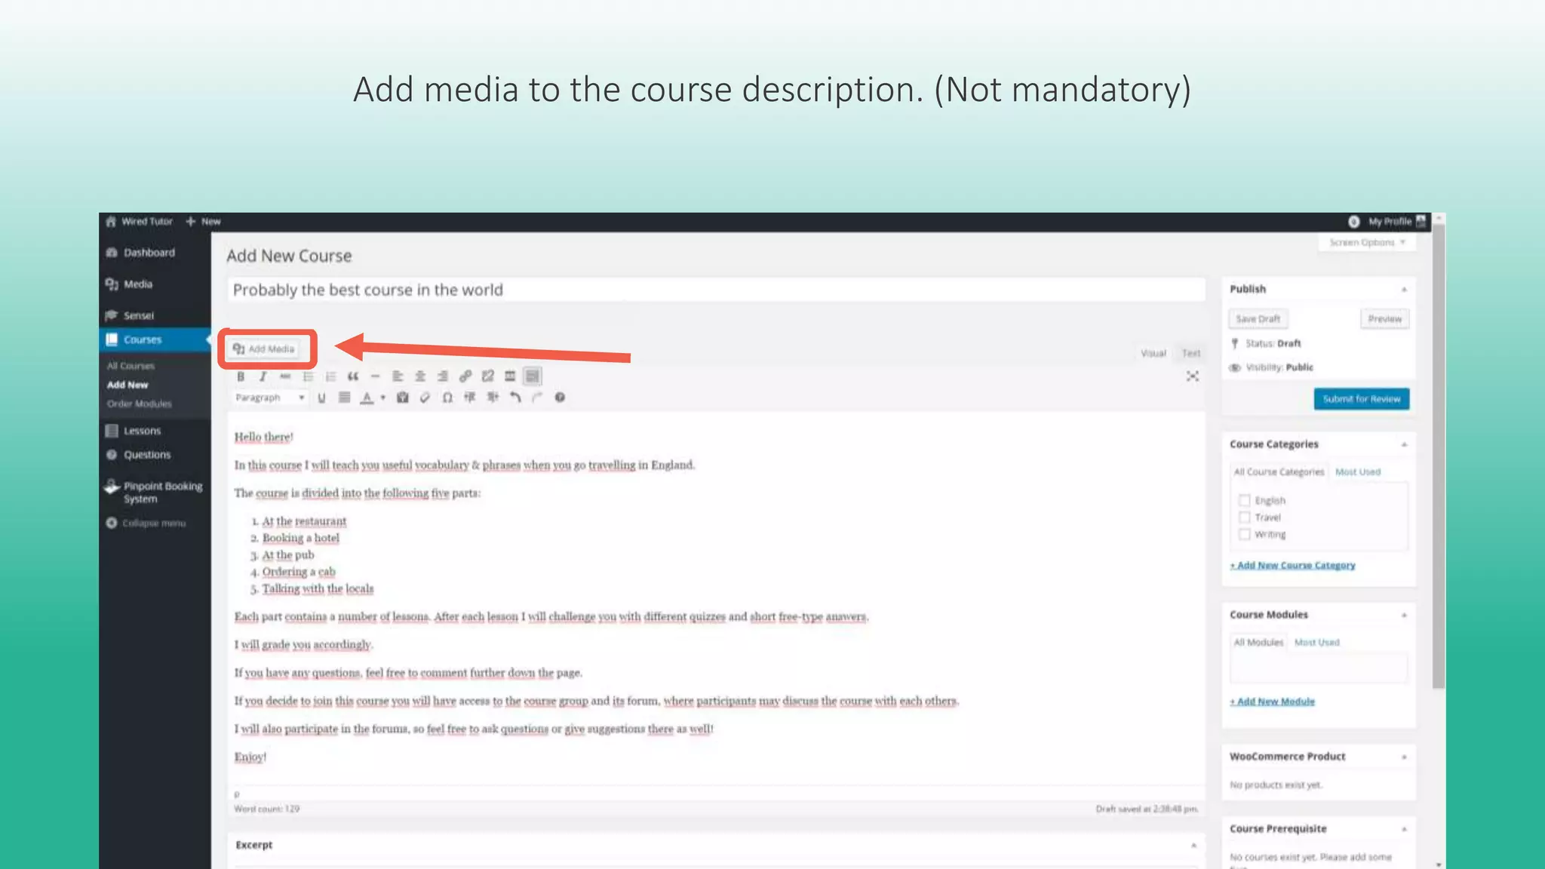Decrease indent in the editor
Screen dimensions: 1545x869
tap(470, 398)
